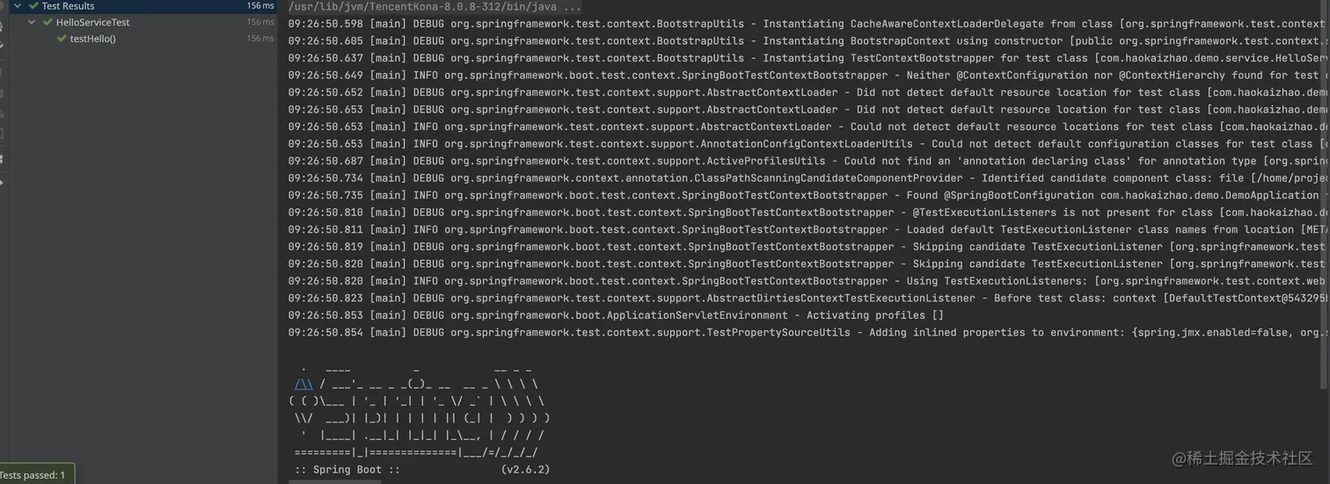Click the 156 ms duration of Test Results
Image resolution: width=1330 pixels, height=484 pixels.
pyautogui.click(x=259, y=6)
